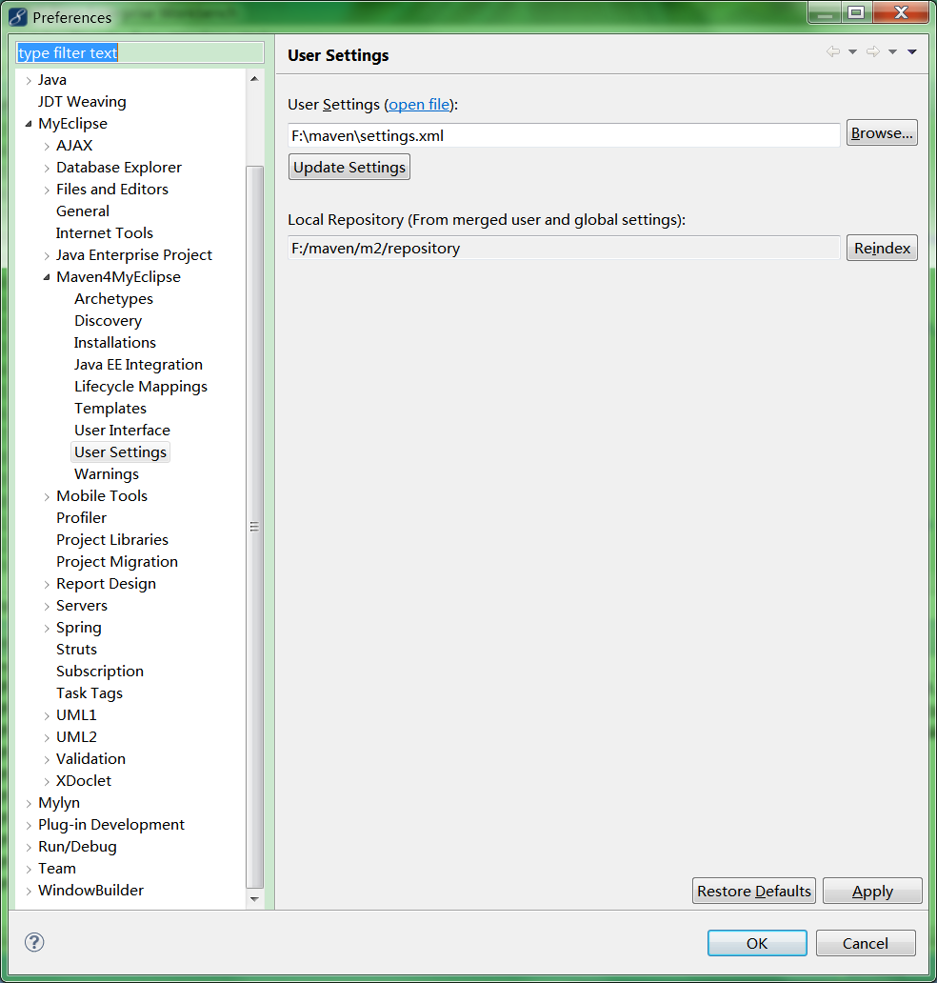Expand the Report Design node
The width and height of the screenshot is (937, 983).
pos(47,584)
